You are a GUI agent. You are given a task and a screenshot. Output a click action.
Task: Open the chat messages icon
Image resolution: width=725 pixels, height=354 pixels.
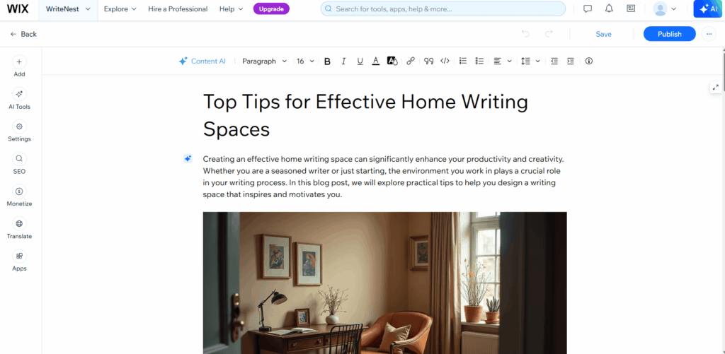point(588,8)
